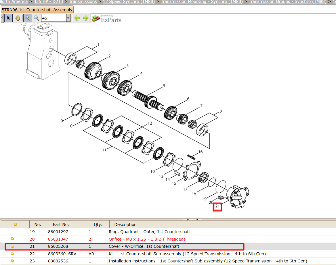Viewport: 336px width, 265px height.
Task: Click Ring, Quadrant - Outer description
Action: click(149, 232)
